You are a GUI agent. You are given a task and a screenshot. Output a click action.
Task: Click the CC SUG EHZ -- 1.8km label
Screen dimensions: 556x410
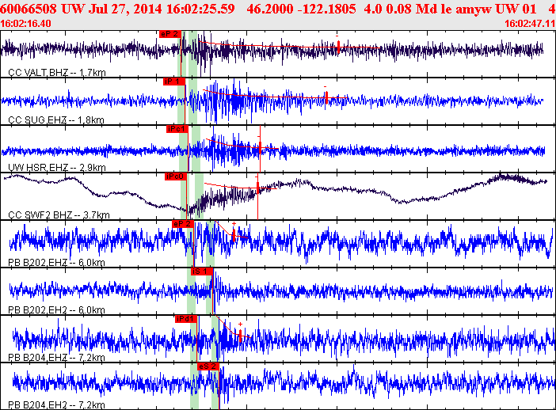[x=56, y=120]
